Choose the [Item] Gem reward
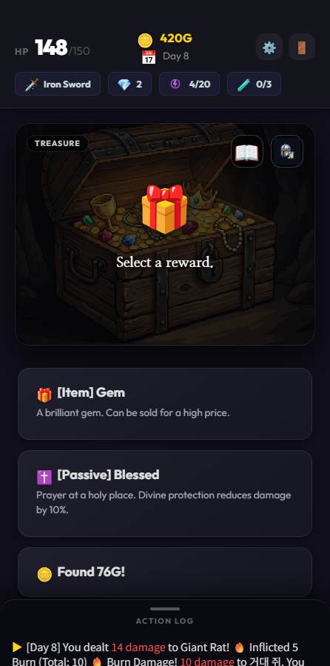 pos(165,403)
